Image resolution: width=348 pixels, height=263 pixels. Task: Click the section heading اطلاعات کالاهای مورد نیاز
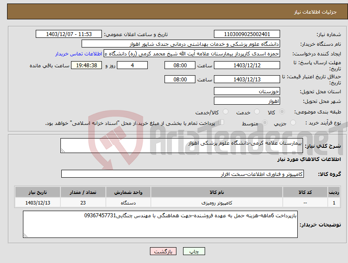tap(309, 159)
